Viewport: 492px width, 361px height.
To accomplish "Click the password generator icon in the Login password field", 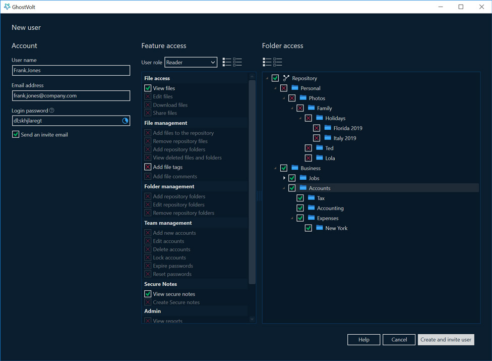I will tap(125, 121).
